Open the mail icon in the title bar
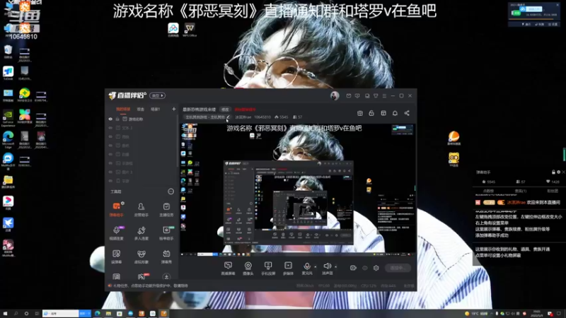566x318 pixels. click(348, 96)
